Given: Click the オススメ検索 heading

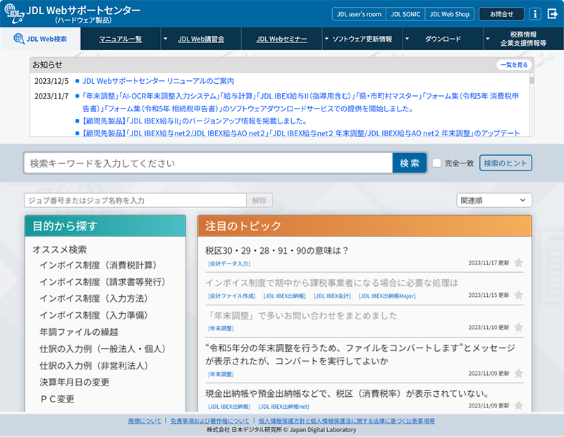Looking at the screenshot, I should coord(59,250).
